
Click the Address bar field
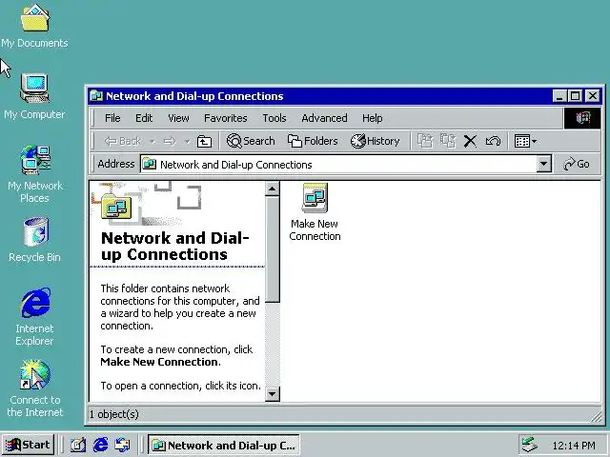(x=345, y=164)
